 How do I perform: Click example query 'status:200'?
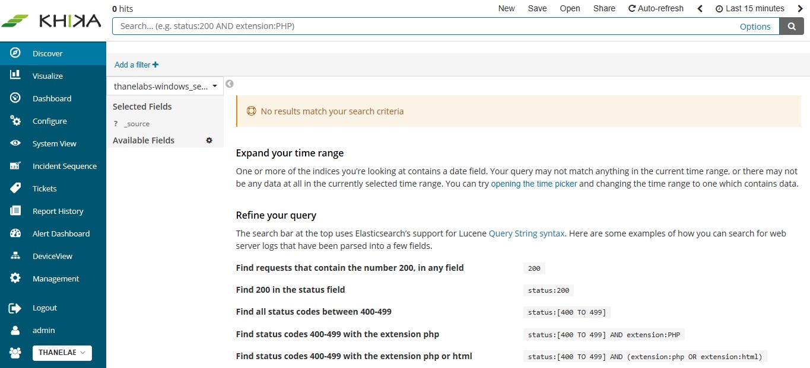(548, 290)
